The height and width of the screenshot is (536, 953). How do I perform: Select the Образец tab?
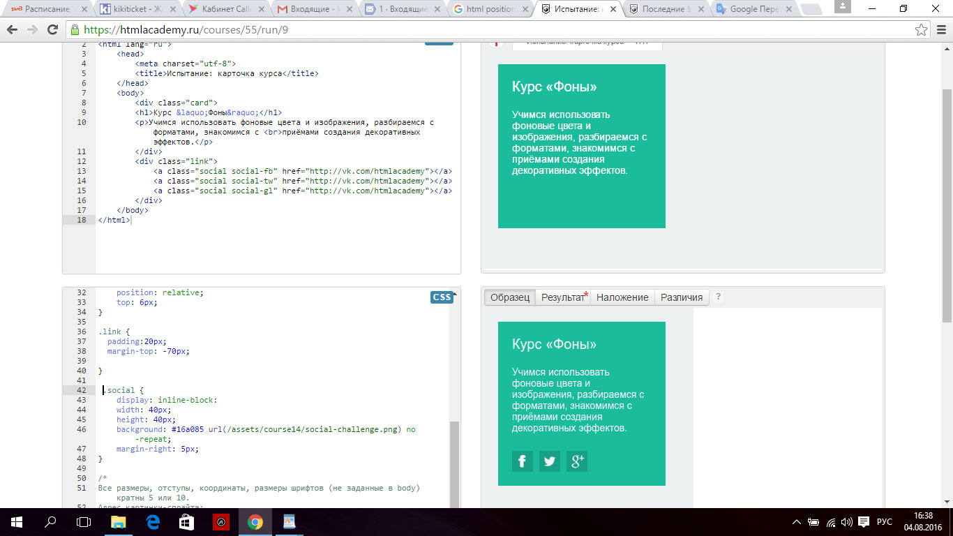pos(510,297)
